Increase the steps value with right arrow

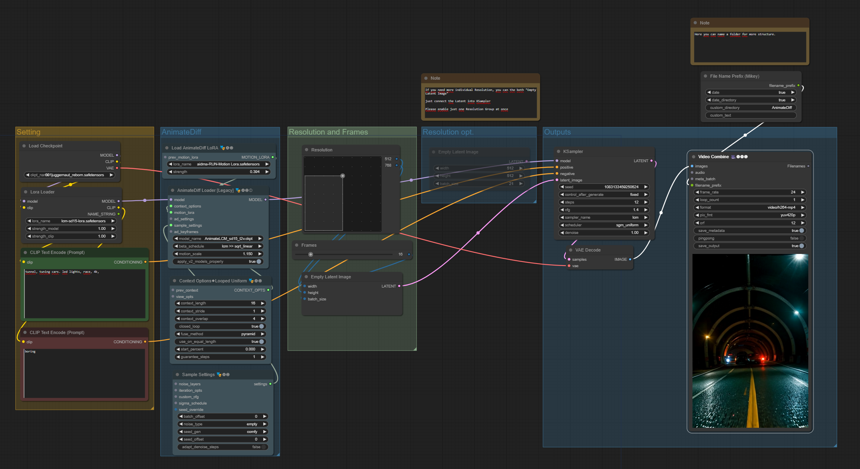click(x=646, y=202)
